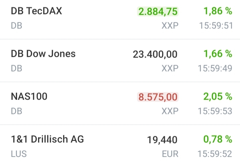Open the 1&1 Drillisch AG entry

point(47,139)
